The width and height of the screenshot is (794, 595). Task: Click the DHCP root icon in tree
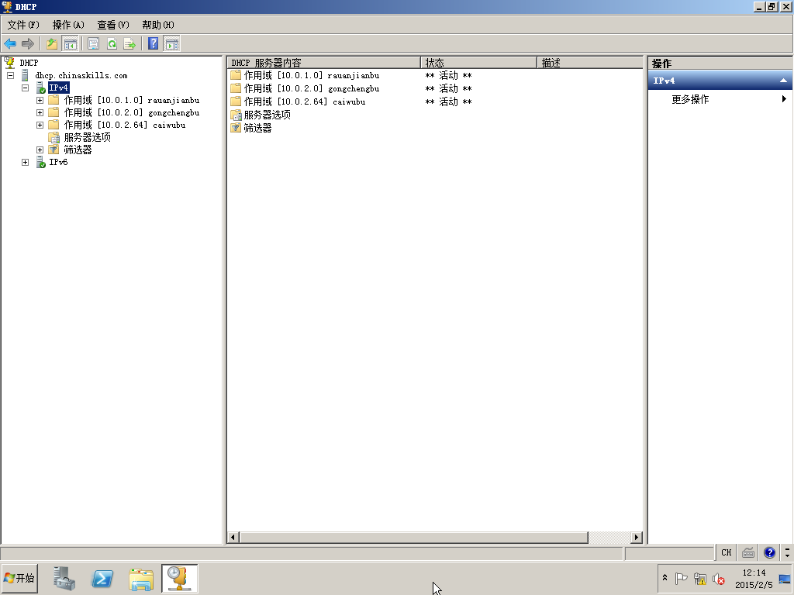[x=9, y=63]
